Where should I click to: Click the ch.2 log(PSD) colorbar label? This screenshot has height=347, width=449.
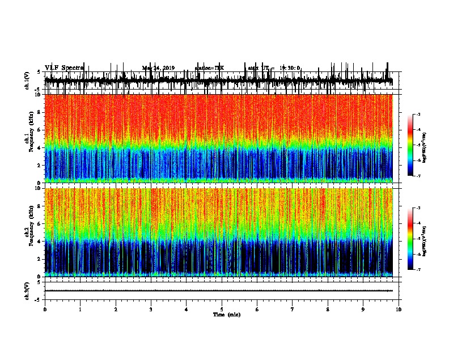(424, 242)
